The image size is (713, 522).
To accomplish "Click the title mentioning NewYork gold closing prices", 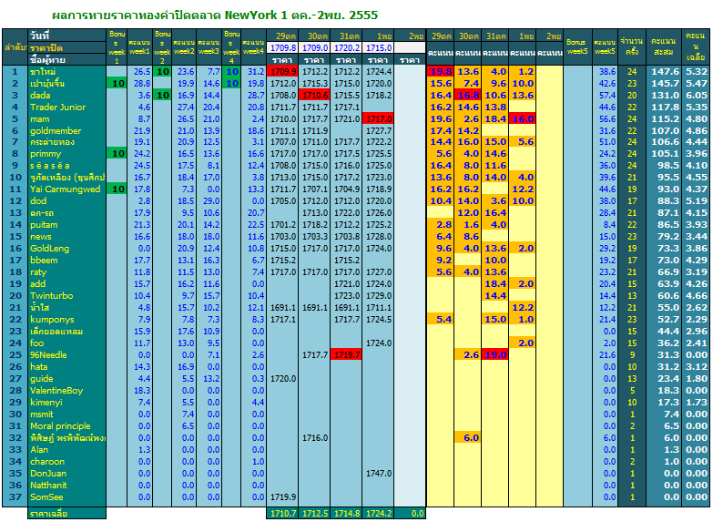I will click(x=215, y=15).
